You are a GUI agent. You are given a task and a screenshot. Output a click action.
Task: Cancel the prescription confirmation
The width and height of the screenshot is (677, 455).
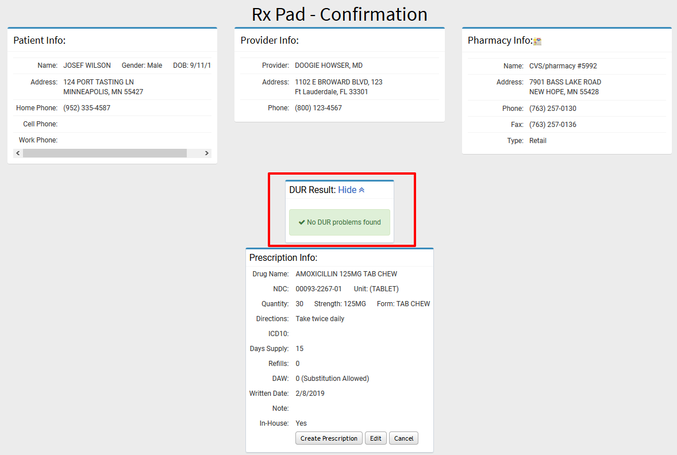[x=403, y=438]
